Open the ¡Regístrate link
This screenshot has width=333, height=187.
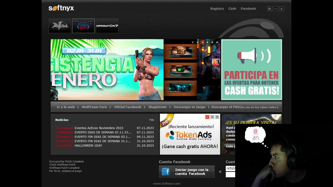point(157,107)
